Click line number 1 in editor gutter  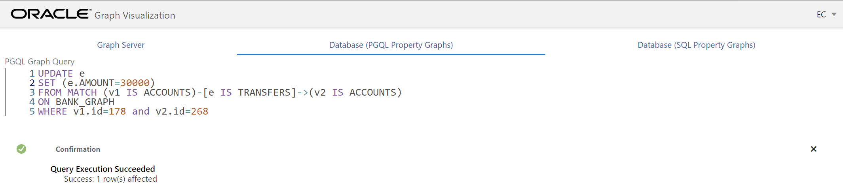[x=32, y=73]
